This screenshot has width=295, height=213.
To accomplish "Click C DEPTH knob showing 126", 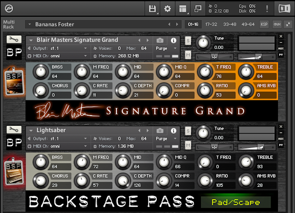I will click(x=123, y=181).
